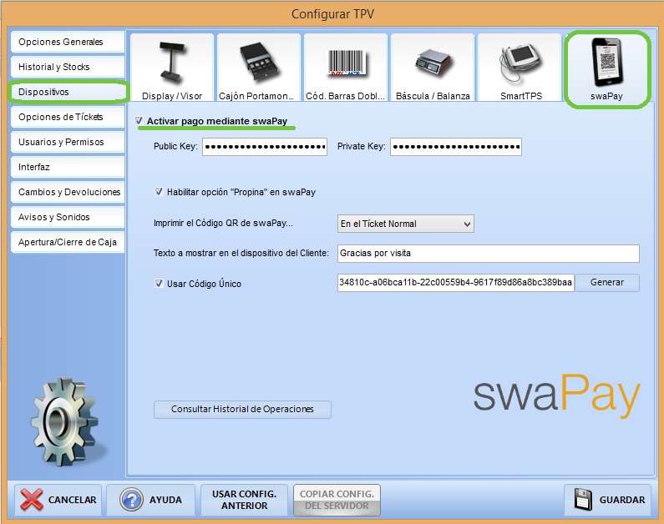Select Opciones Generales in sidebar
This screenshot has width=664, height=524.
68,42
